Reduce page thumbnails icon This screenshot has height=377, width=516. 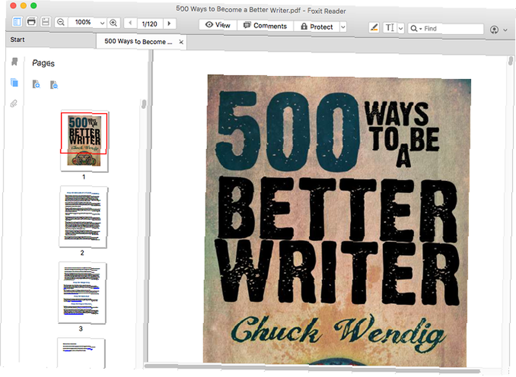click(54, 85)
